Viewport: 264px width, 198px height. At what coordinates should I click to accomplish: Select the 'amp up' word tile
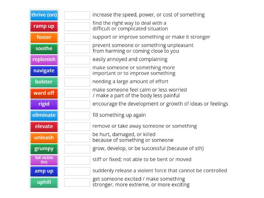click(44, 171)
